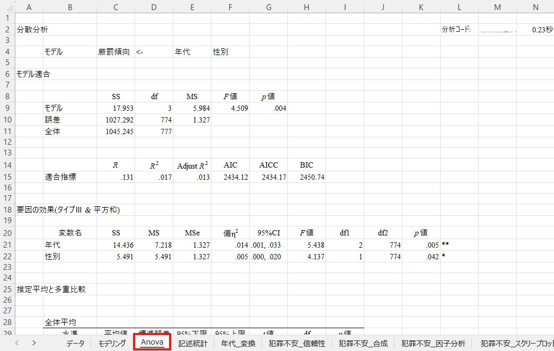The image size is (554, 351).
Task: Select the Anova sheet tab
Action: click(x=152, y=343)
